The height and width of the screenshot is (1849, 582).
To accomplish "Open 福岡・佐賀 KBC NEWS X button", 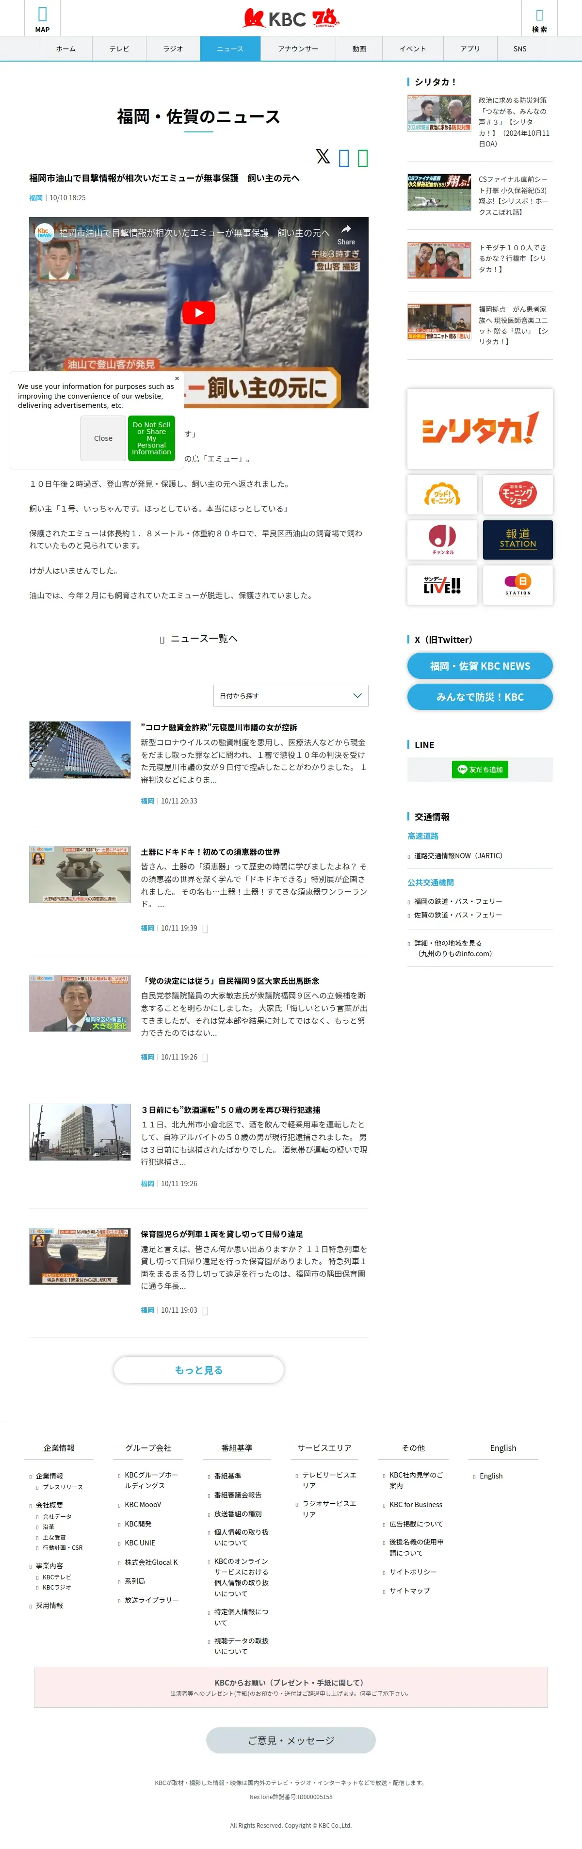I will pos(480,666).
